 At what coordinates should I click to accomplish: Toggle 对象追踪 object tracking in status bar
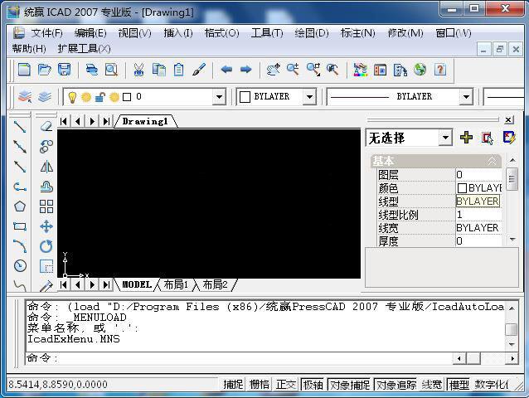coord(396,385)
